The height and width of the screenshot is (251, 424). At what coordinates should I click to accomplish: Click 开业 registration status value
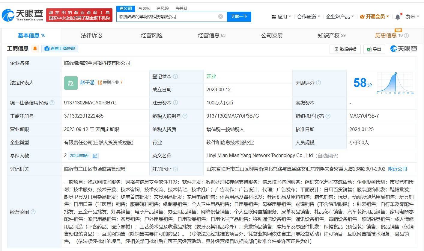point(211,76)
